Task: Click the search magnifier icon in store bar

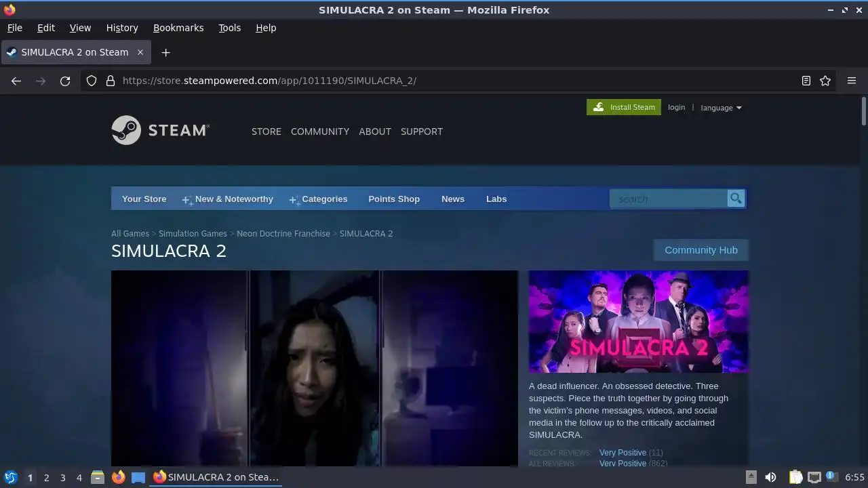Action: coord(736,199)
